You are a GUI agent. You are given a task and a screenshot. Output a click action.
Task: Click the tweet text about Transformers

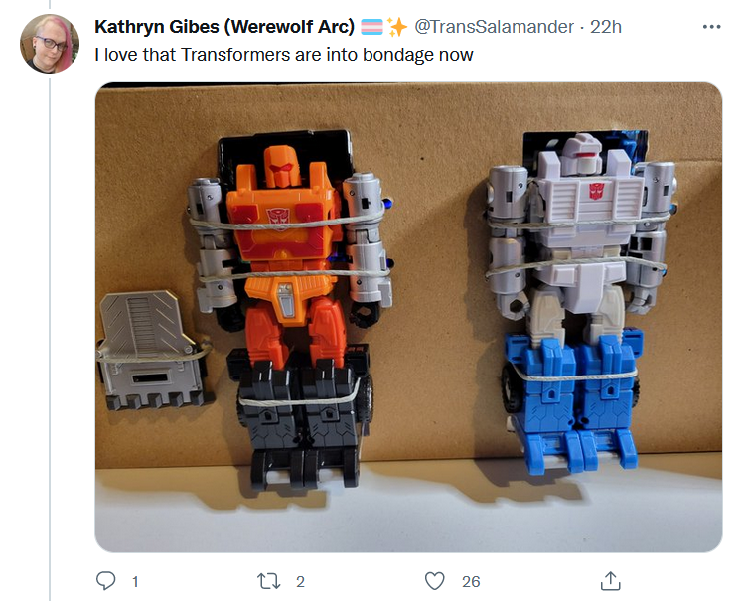tap(284, 55)
